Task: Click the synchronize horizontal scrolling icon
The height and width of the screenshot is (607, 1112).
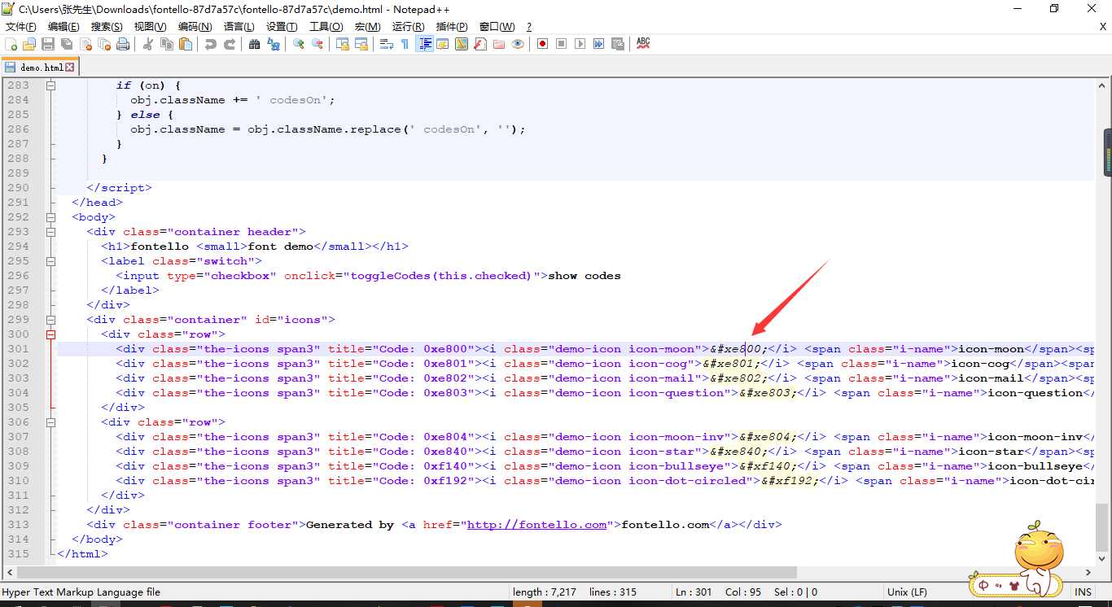Action: tap(361, 44)
